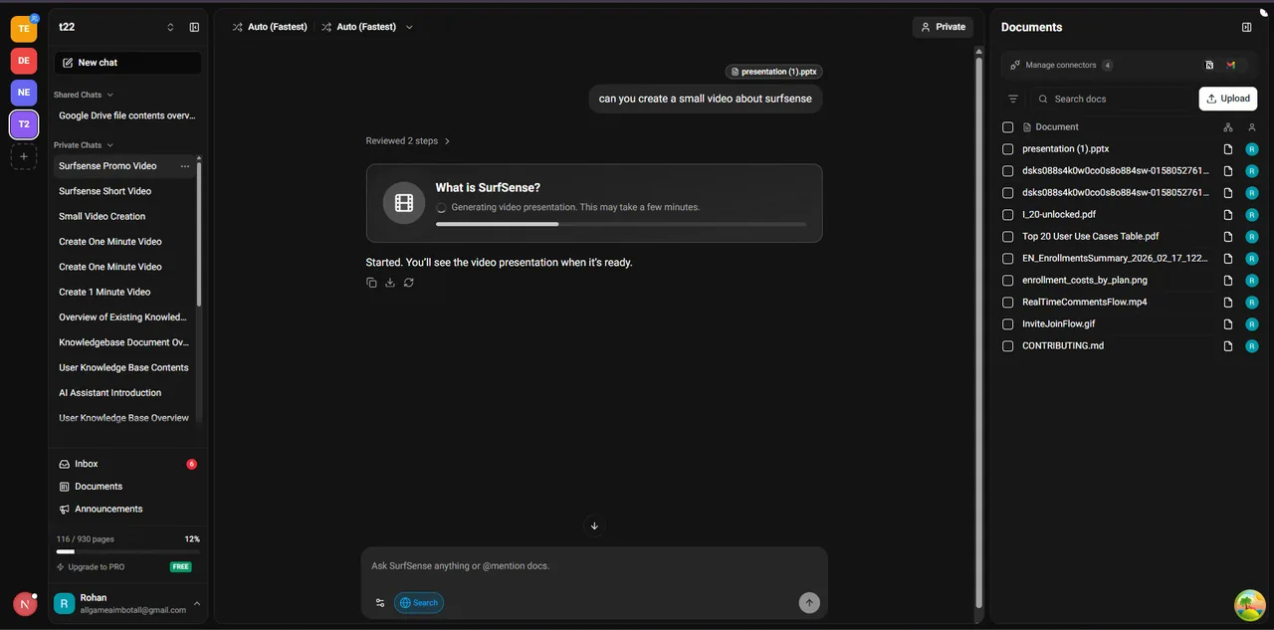The width and height of the screenshot is (1274, 630).
Task: Focus the Search docs field
Action: coord(1113,99)
